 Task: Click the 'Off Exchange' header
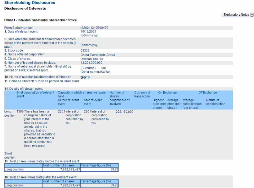click(x=208, y=92)
